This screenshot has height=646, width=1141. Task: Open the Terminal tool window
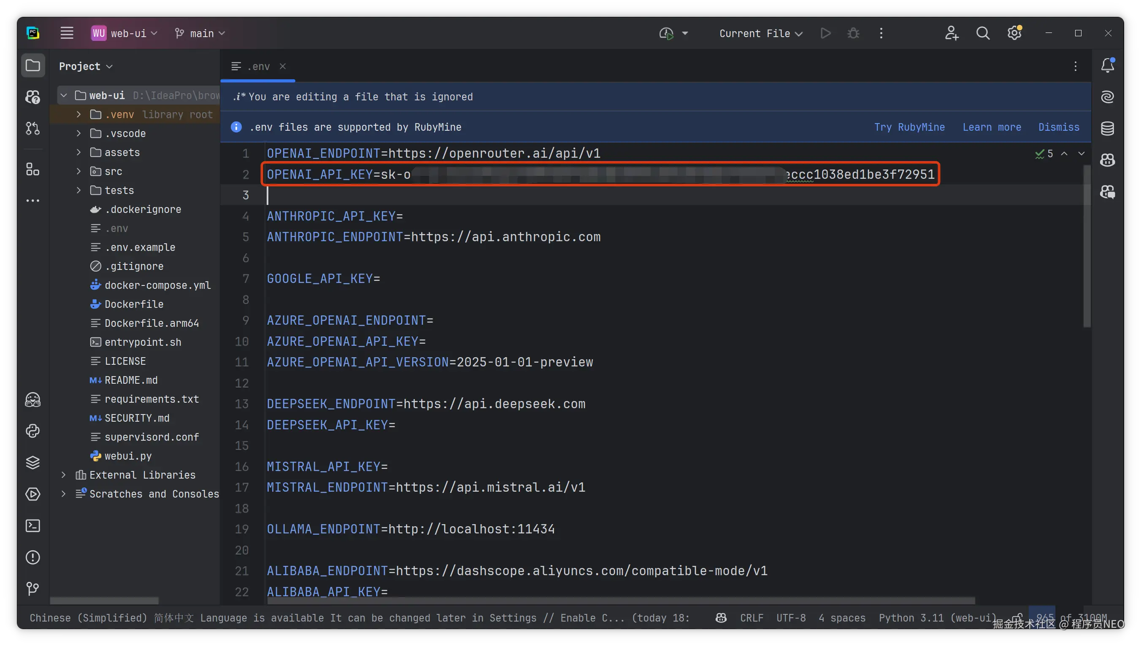click(33, 526)
